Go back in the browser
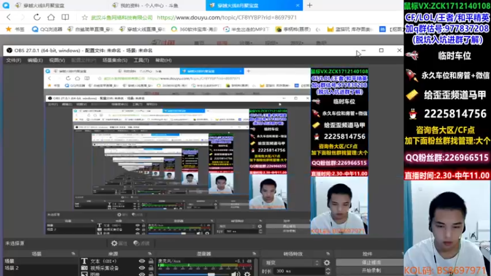This screenshot has width=491, height=276. pyautogui.click(x=9, y=17)
